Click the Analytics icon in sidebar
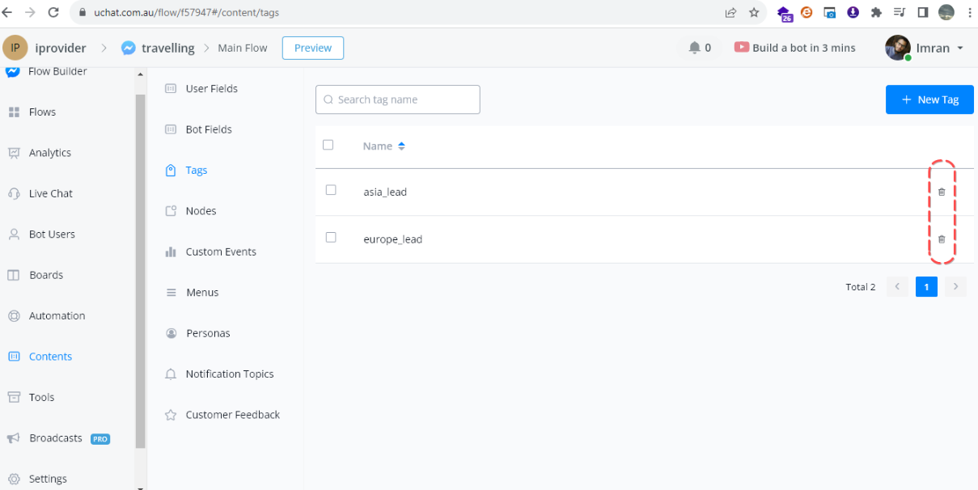Viewport: 978px width, 490px height. [14, 153]
